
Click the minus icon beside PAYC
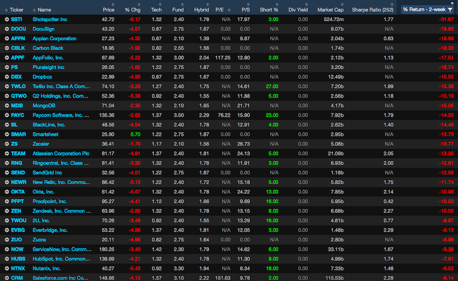(x=7, y=115)
